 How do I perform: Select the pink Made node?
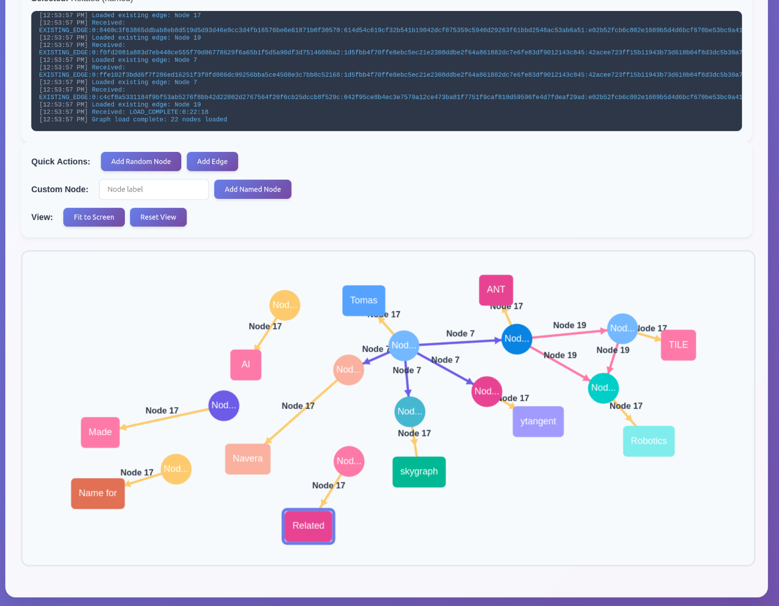[100, 432]
